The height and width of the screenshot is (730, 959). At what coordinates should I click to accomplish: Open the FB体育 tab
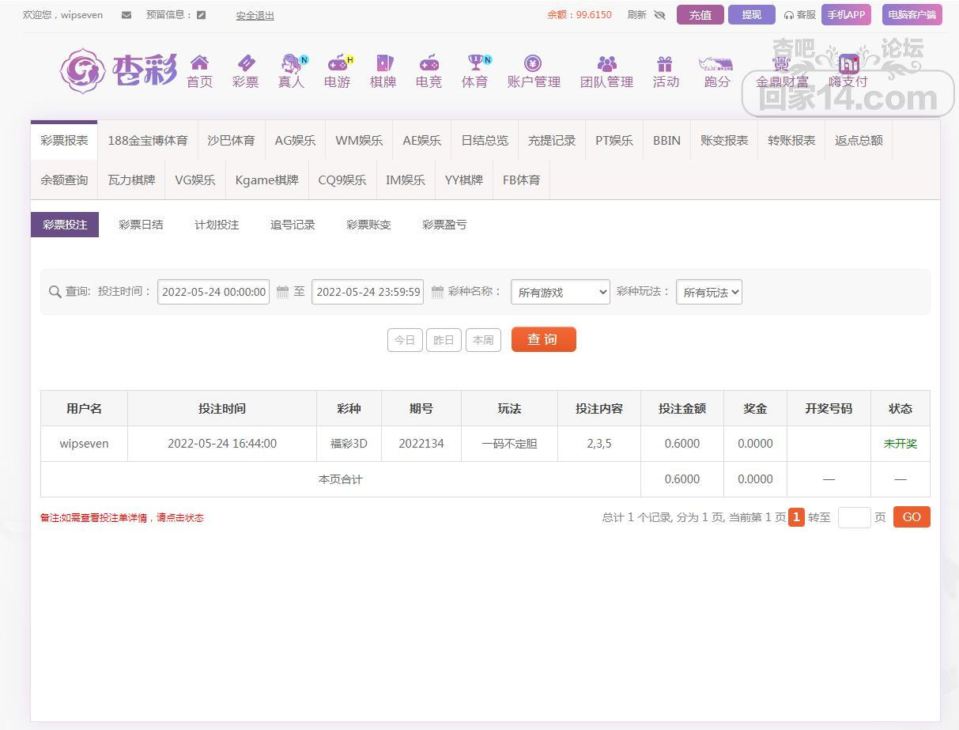521,180
